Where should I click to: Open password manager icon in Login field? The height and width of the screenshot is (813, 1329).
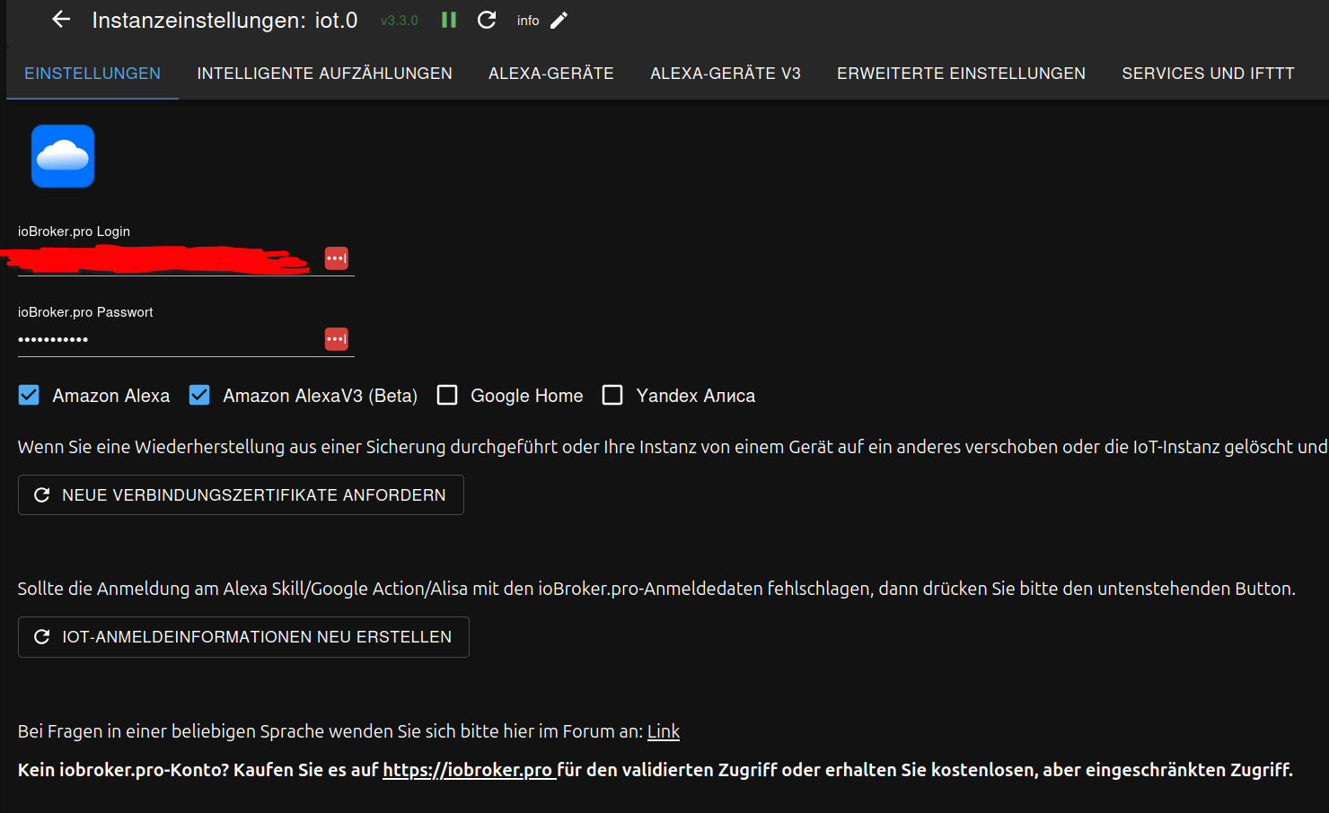[337, 258]
